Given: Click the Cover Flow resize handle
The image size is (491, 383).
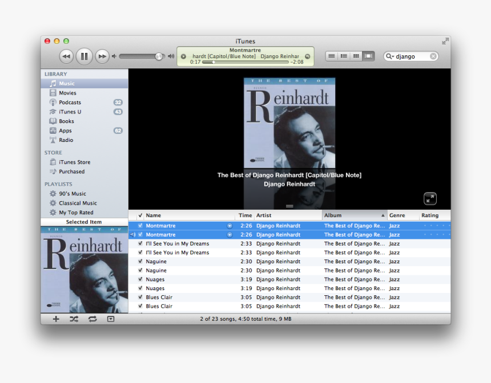Looking at the screenshot, I should [x=289, y=206].
